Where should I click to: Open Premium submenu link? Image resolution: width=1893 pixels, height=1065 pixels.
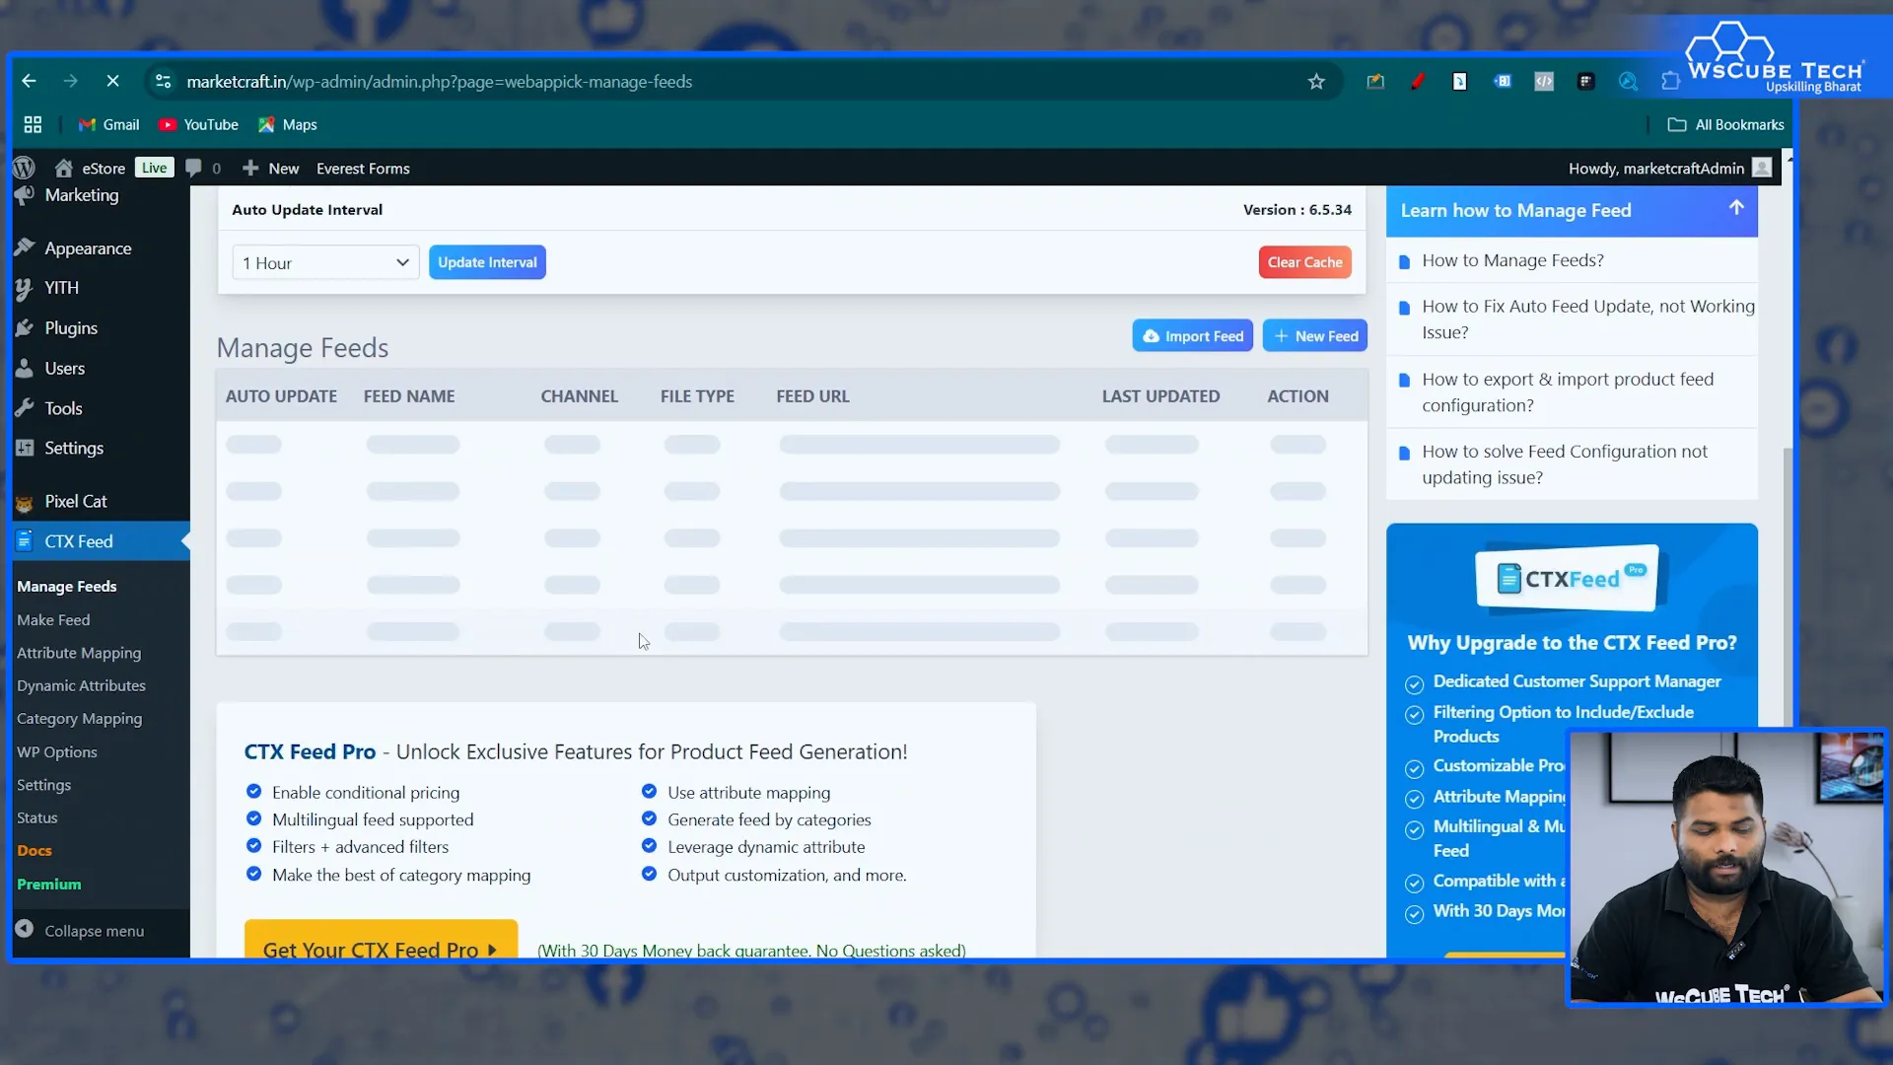(49, 884)
